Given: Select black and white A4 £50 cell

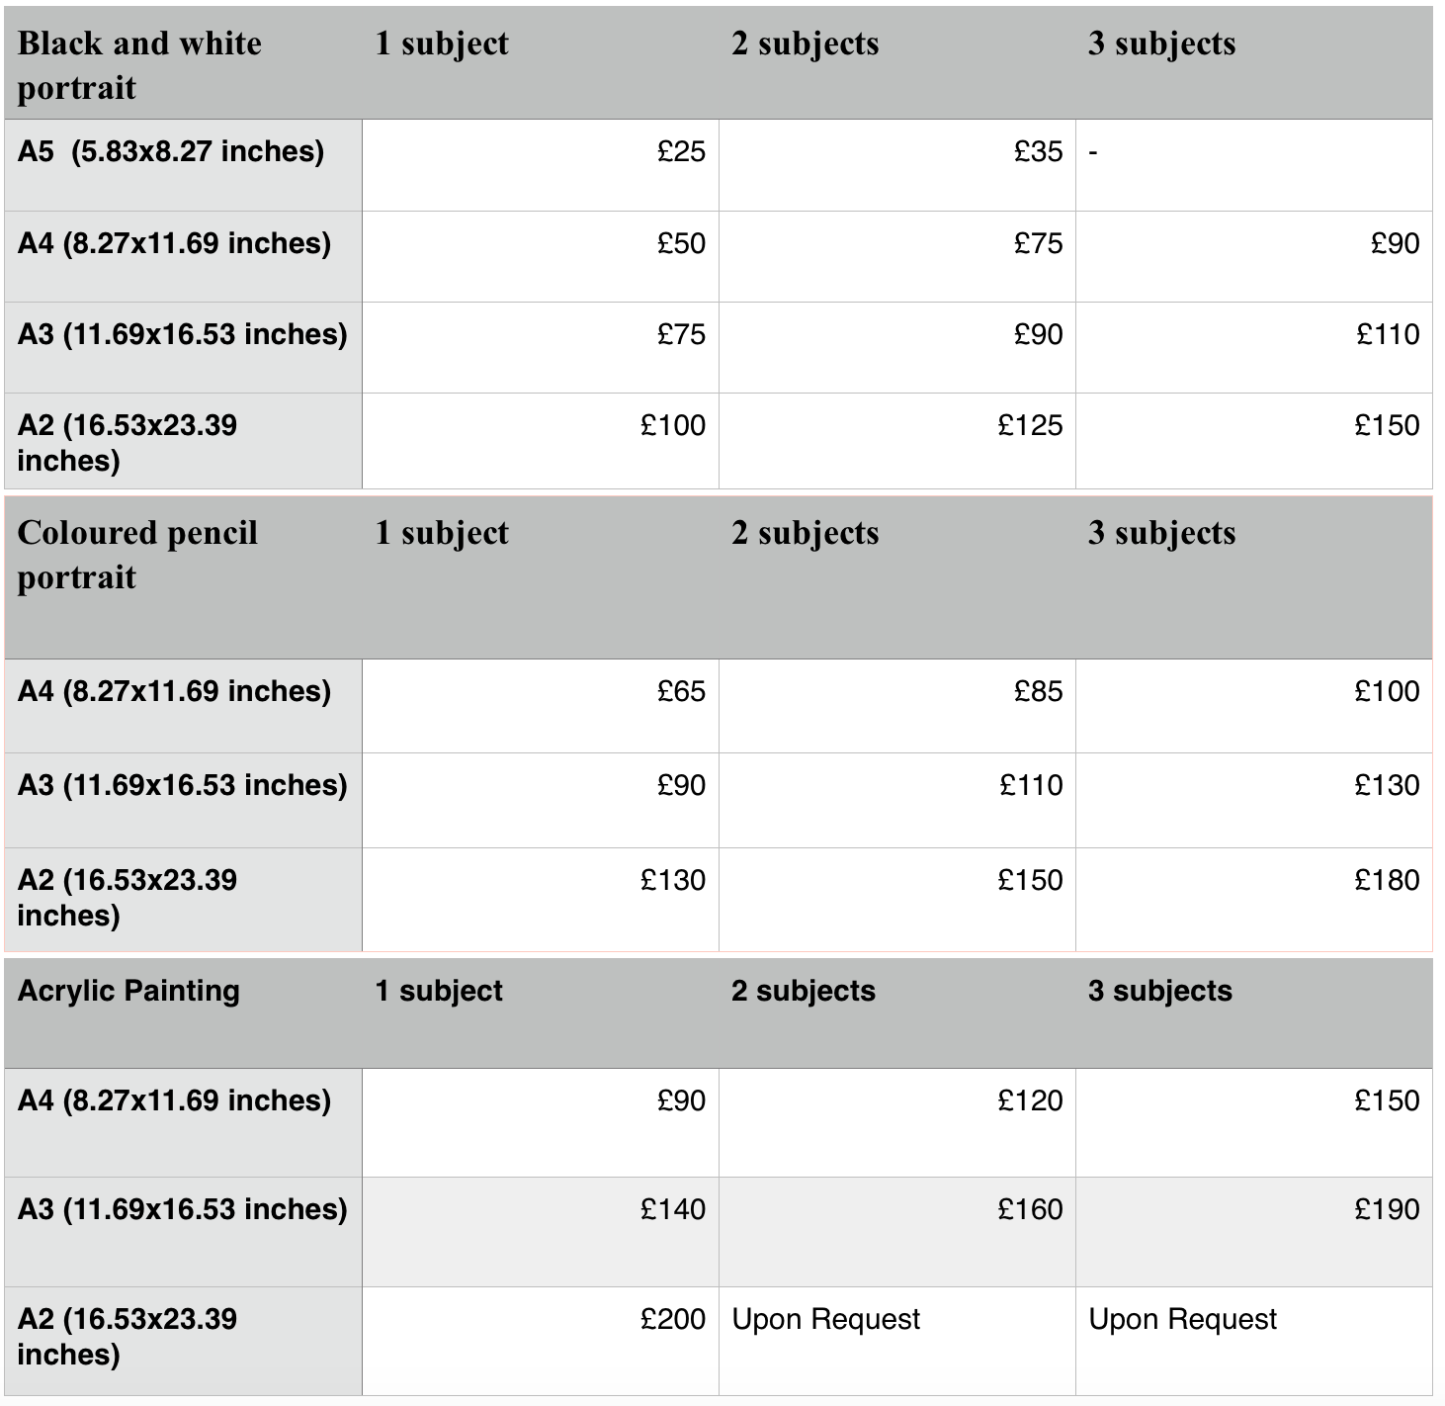Looking at the screenshot, I should 681,243.
